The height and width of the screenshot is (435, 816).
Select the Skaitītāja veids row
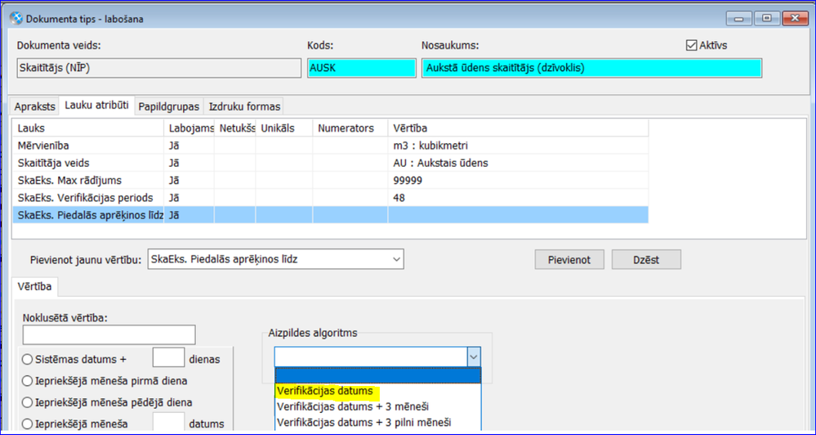point(331,163)
